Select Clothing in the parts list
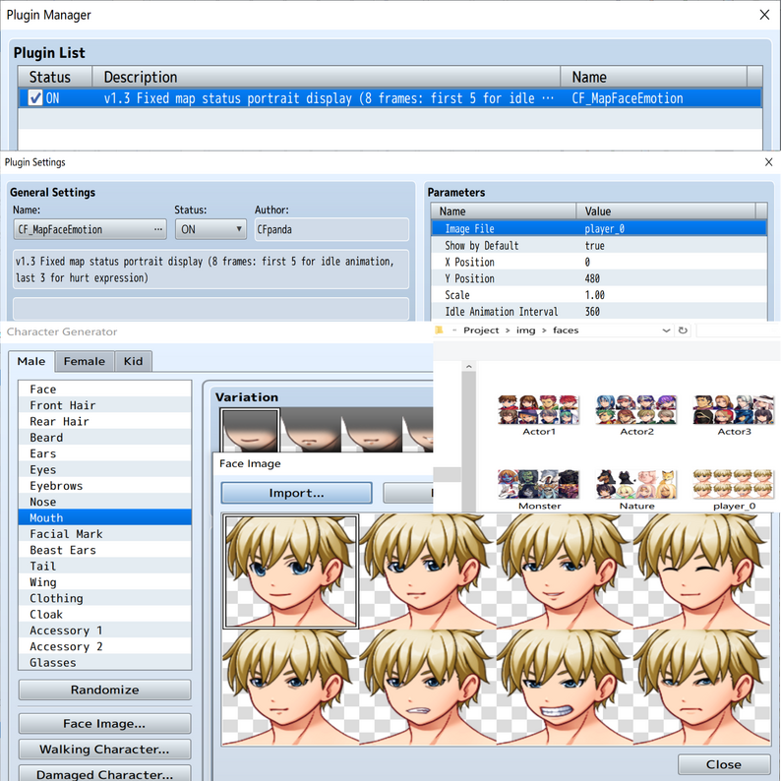This screenshot has width=781, height=781. (x=104, y=598)
